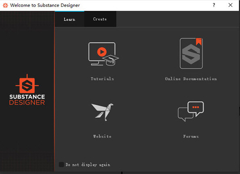Open the Tutorials monitor icon
The height and width of the screenshot is (174, 240).
104,54
